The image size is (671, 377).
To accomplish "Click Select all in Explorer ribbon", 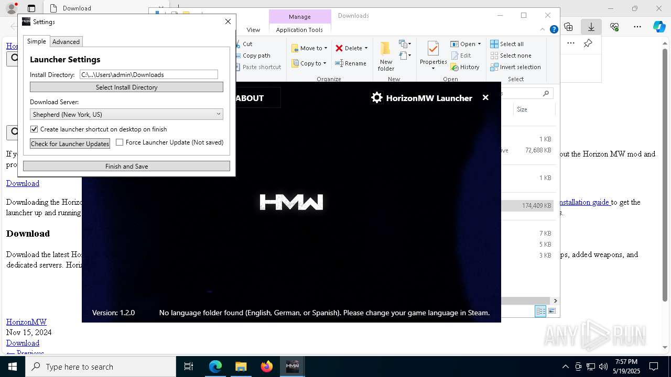I will coord(507,44).
